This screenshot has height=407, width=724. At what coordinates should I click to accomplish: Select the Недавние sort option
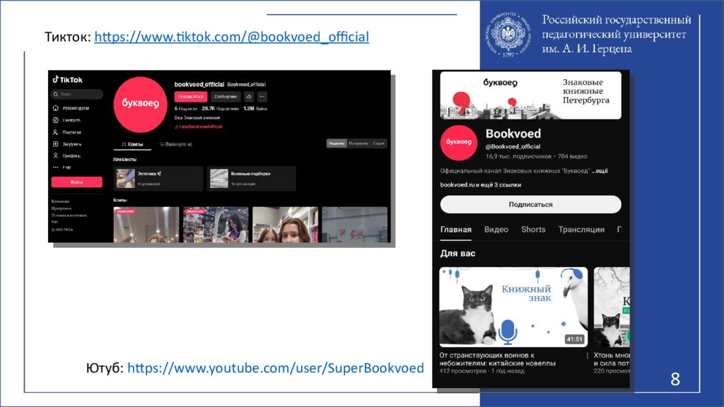(x=337, y=143)
